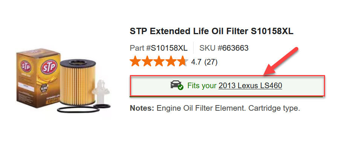
Task: Open the STP Extended Life Oil Filter title
Action: [x=211, y=32]
